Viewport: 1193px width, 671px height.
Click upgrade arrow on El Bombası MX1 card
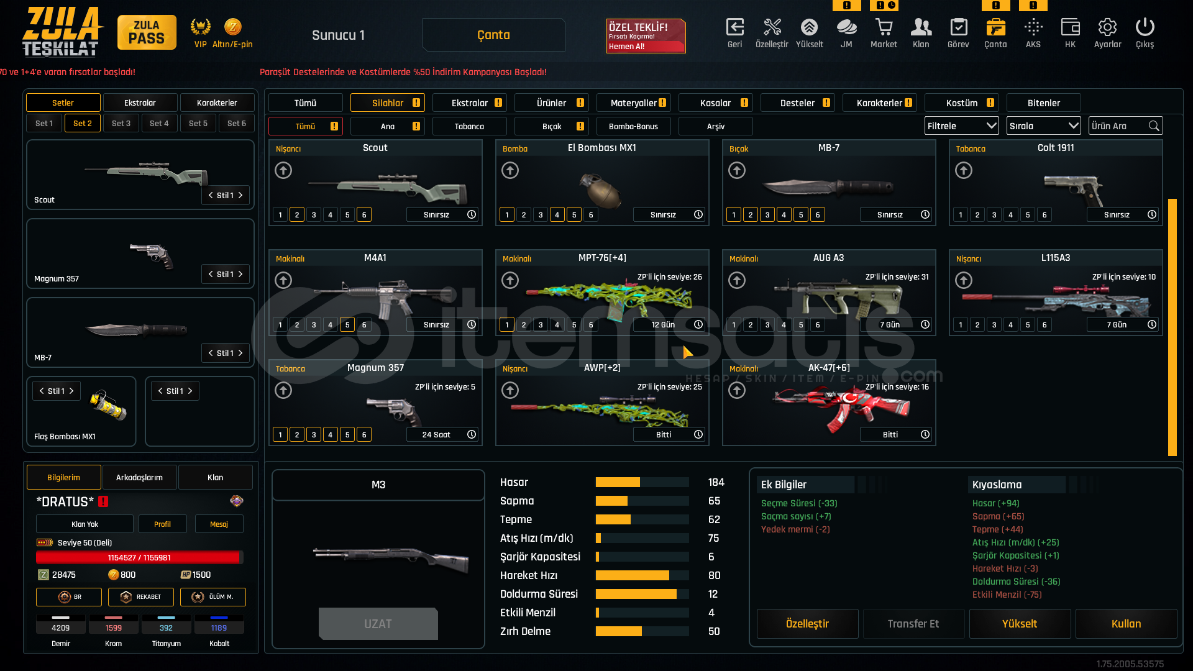click(510, 170)
